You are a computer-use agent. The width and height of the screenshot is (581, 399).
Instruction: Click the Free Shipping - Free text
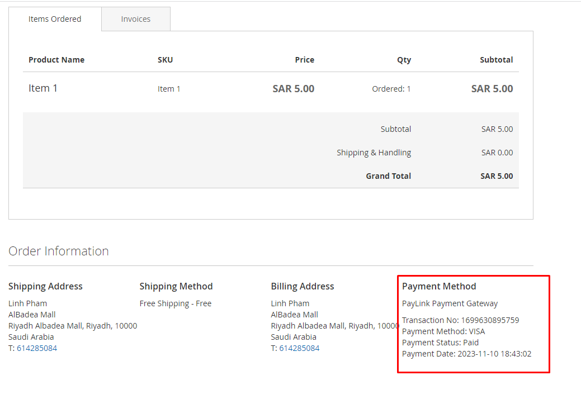click(x=176, y=303)
